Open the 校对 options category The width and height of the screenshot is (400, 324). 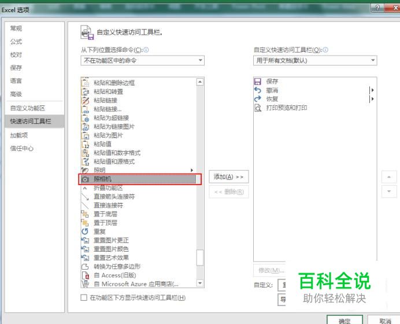(x=16, y=54)
